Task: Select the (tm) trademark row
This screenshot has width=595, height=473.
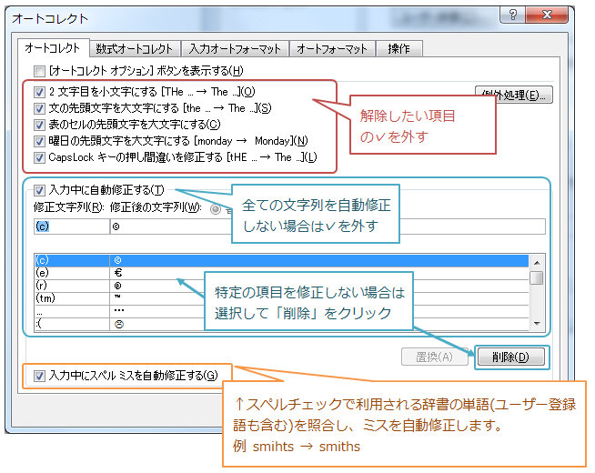Action: (281, 298)
